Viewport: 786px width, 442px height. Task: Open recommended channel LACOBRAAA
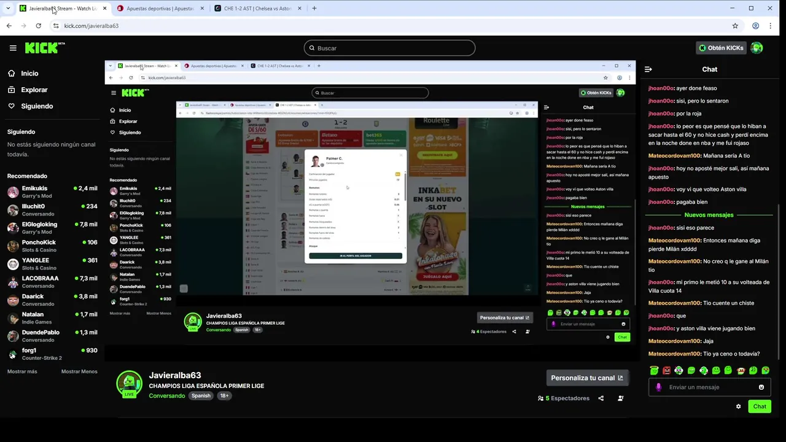tap(52, 282)
